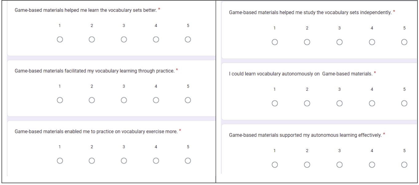Choose 2 for 'facilitated my vocabulary learning through practice'

(x=92, y=100)
